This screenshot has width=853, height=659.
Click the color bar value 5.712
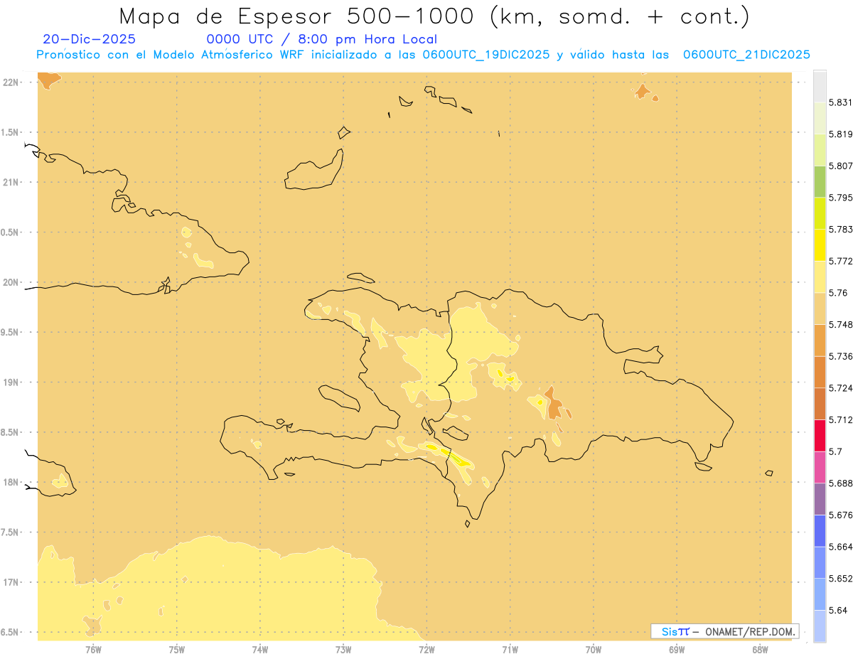pos(841,419)
